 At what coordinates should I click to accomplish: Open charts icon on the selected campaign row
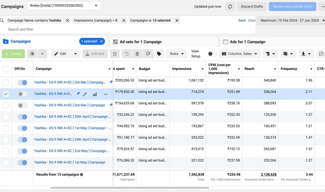[95, 94]
